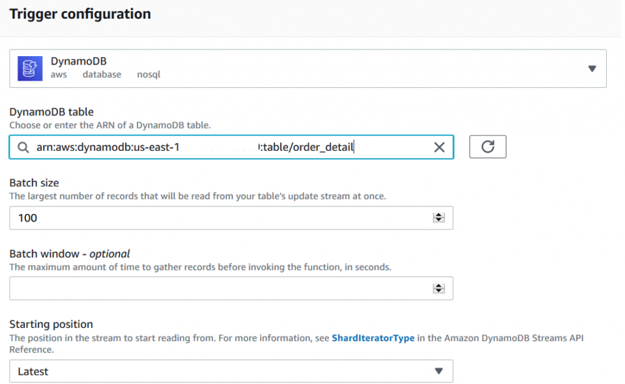Viewport: 625px width, 384px height.
Task: Click the magnifier icon in table field
Action: tap(23, 147)
